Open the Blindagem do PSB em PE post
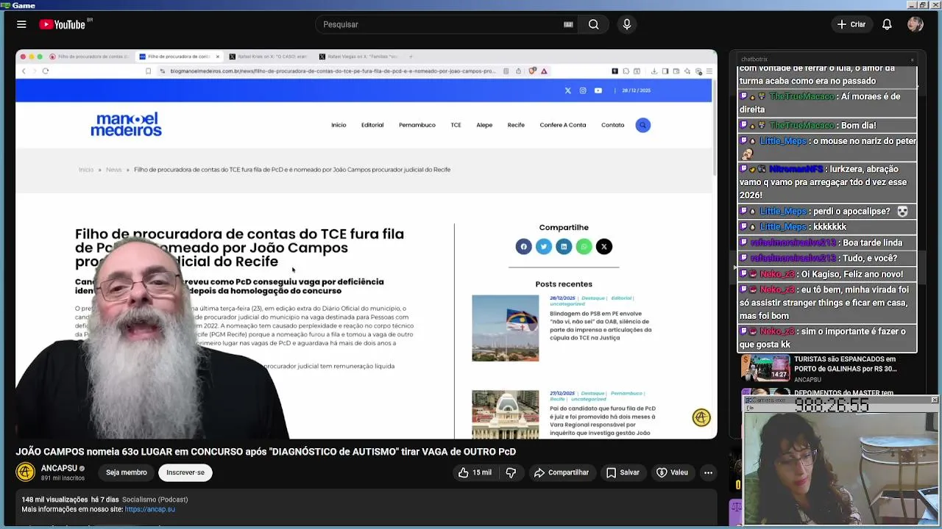 point(601,325)
